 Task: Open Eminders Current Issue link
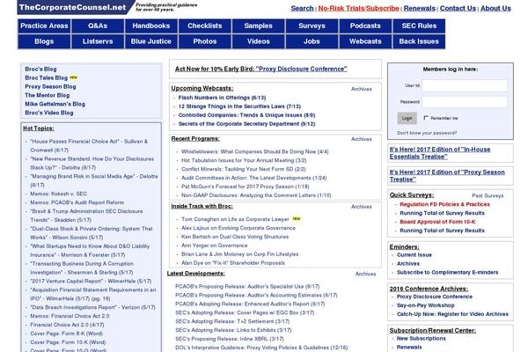[414, 255]
